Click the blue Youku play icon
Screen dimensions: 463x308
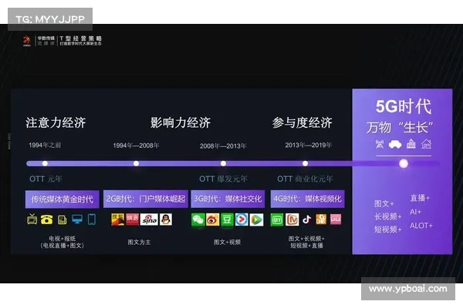click(x=242, y=220)
